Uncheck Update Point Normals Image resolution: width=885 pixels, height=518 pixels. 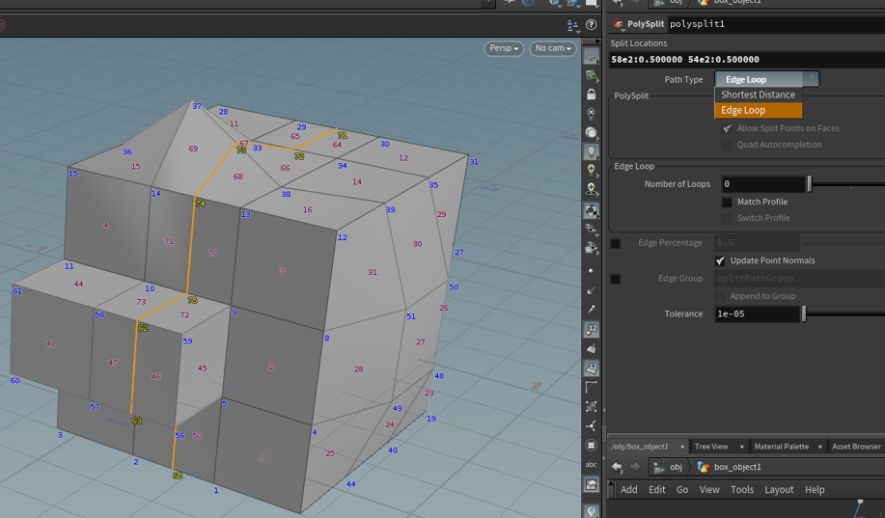pos(720,260)
